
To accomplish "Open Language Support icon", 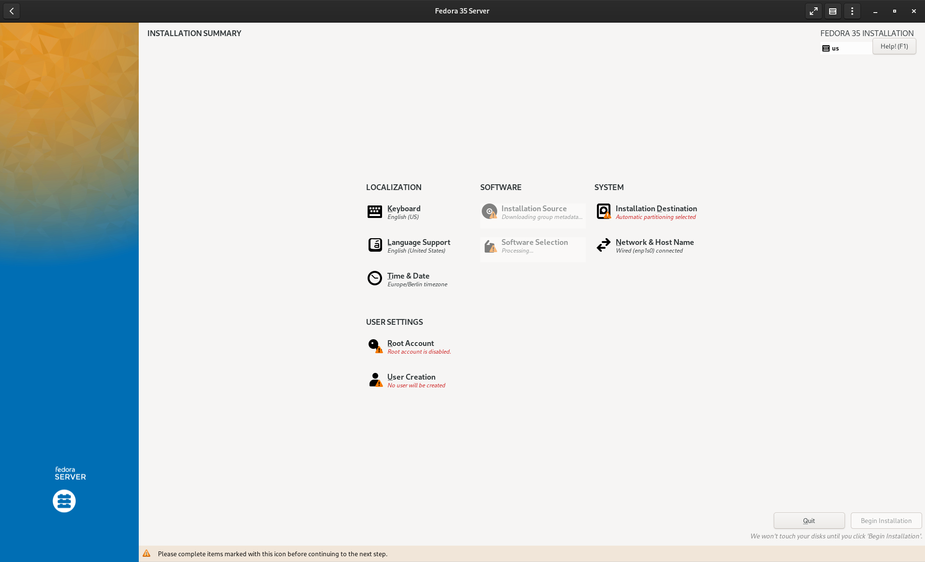I will pyautogui.click(x=375, y=245).
